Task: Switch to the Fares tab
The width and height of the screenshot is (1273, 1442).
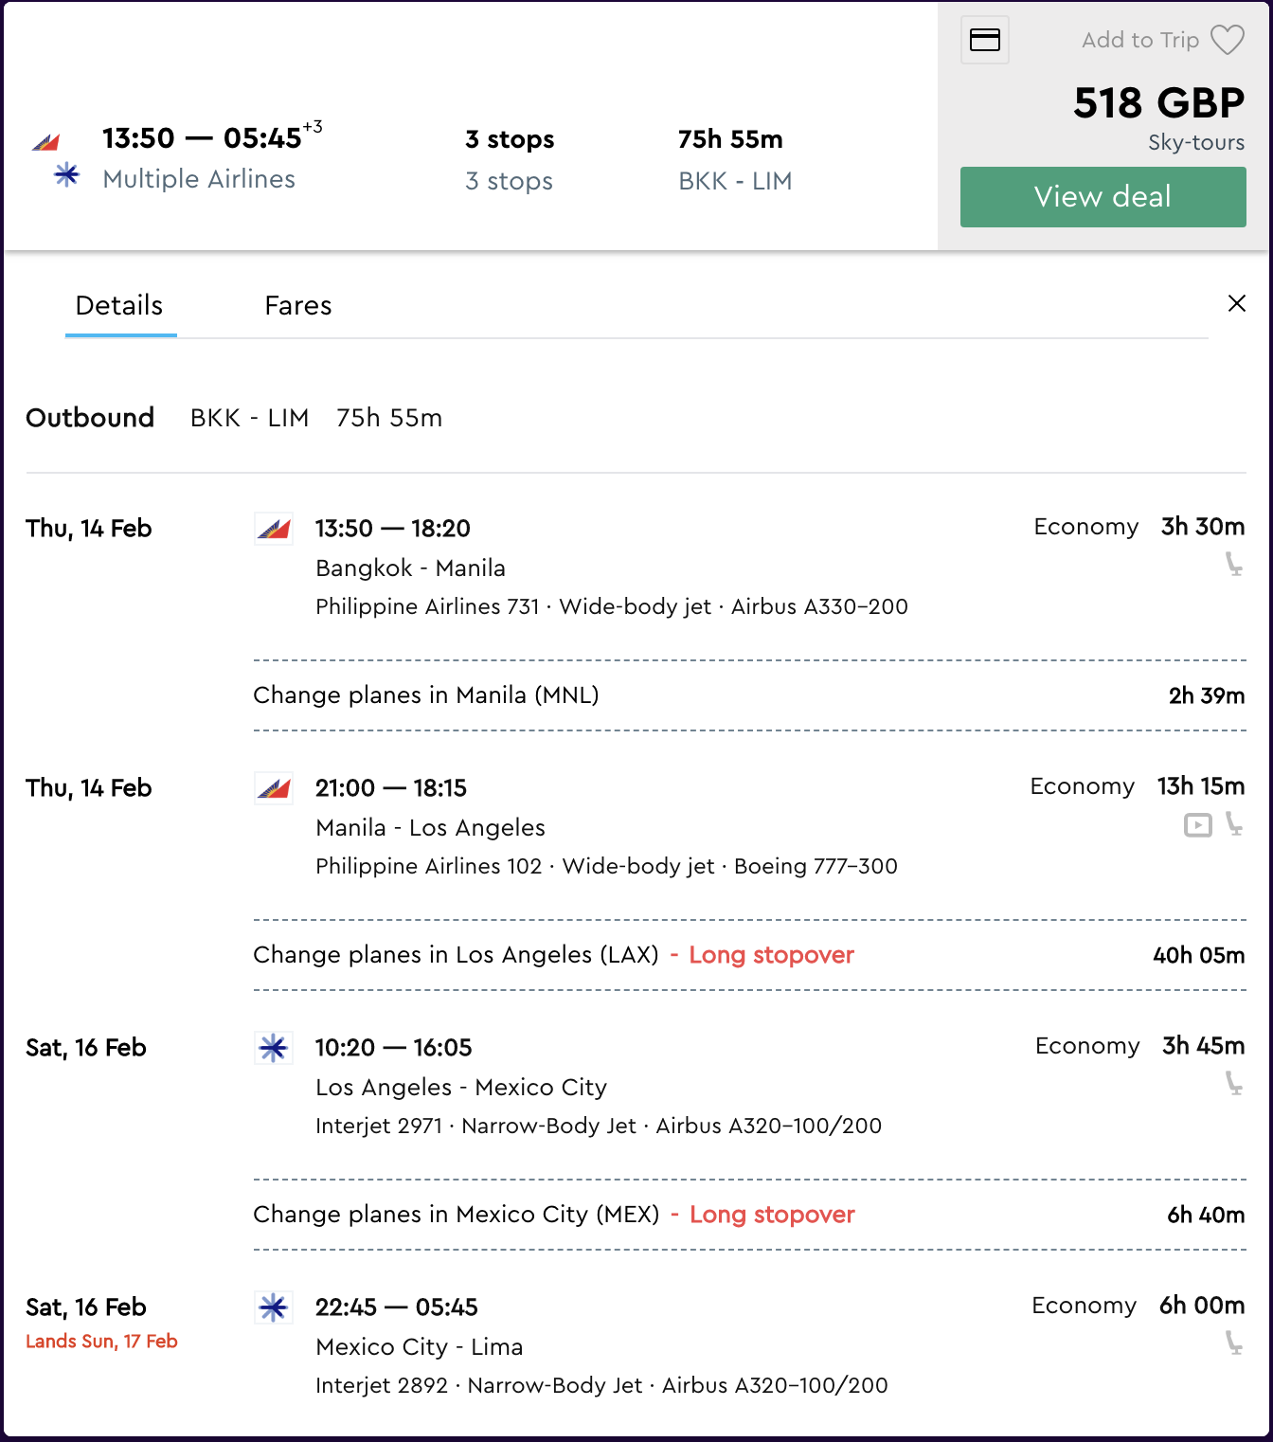Action: (x=297, y=305)
